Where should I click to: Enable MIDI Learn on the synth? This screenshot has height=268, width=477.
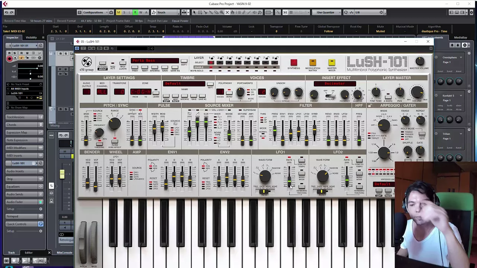click(122, 62)
